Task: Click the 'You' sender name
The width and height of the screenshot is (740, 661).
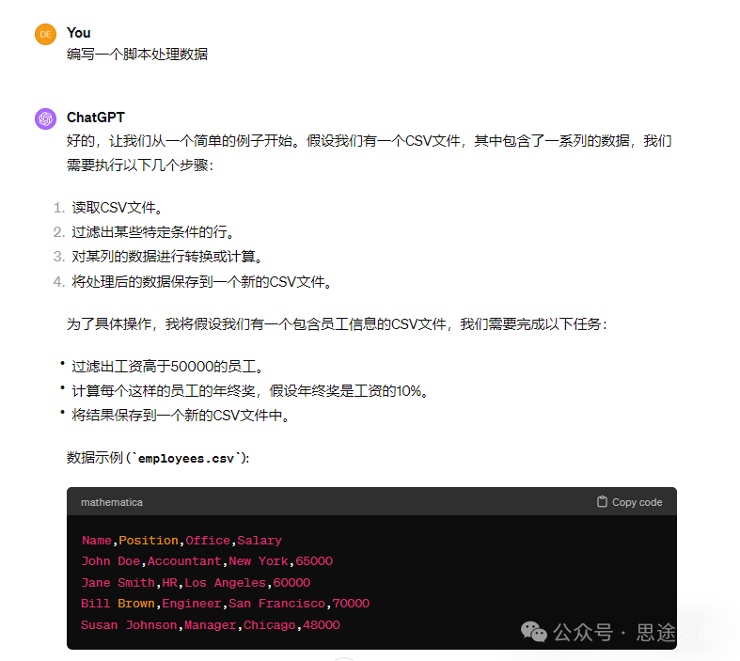Action: [79, 33]
